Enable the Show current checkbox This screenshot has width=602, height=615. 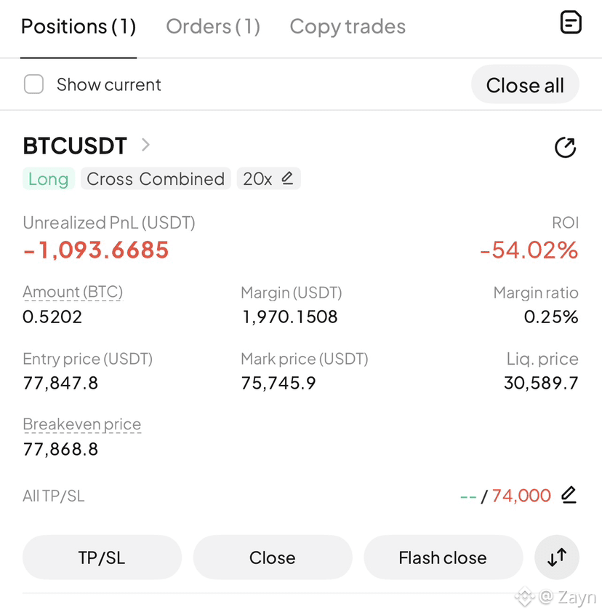[33, 84]
